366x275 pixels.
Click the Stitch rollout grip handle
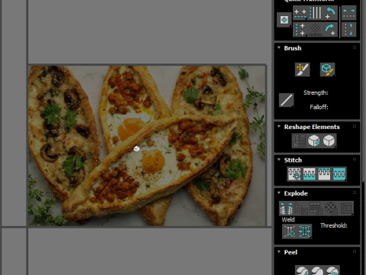(x=355, y=160)
